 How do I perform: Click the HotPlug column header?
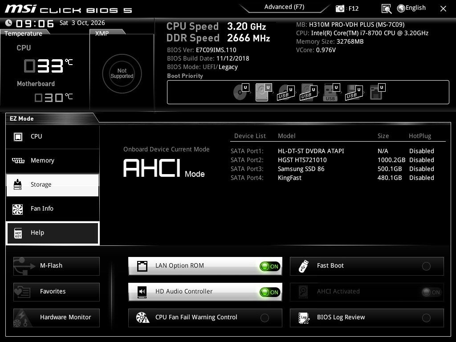tap(420, 136)
